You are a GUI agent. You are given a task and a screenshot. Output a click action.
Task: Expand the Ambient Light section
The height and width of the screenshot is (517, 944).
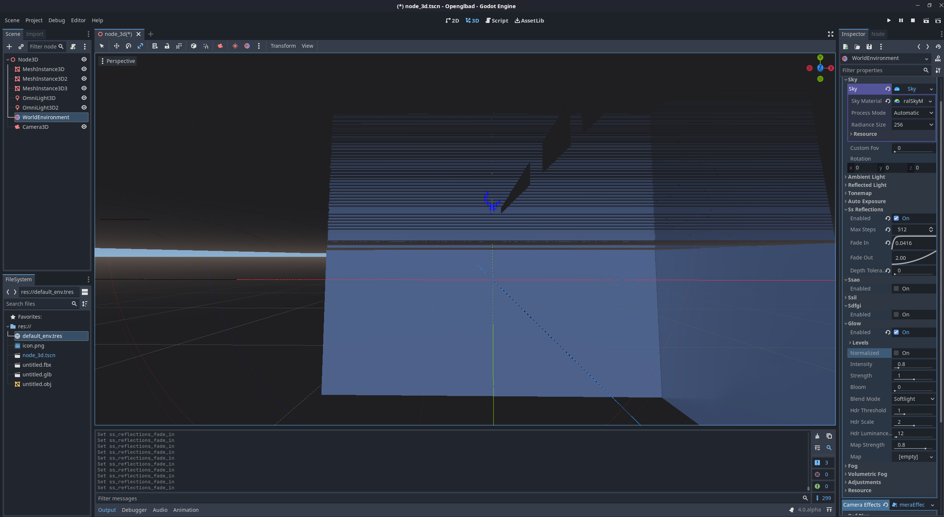[866, 177]
